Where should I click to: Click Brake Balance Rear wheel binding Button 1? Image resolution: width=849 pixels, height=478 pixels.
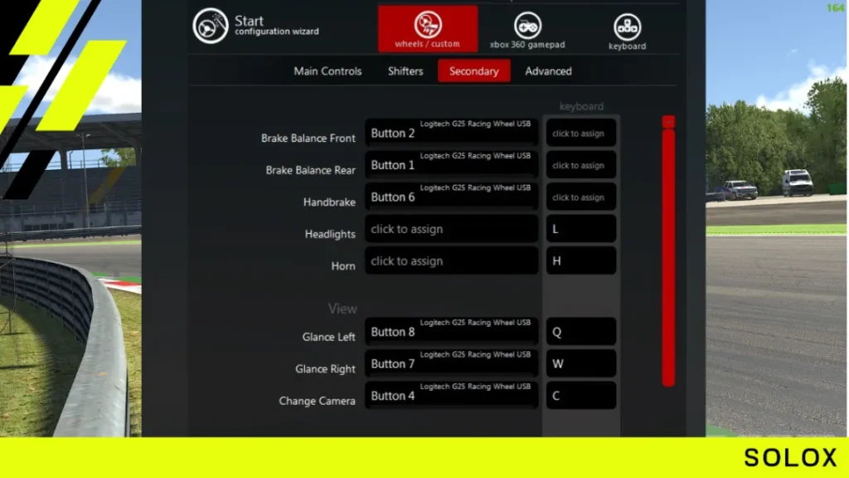[452, 165]
